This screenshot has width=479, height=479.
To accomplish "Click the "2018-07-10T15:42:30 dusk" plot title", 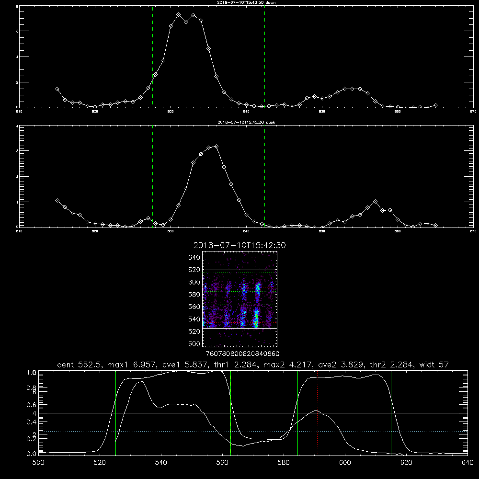I will pos(246,122).
